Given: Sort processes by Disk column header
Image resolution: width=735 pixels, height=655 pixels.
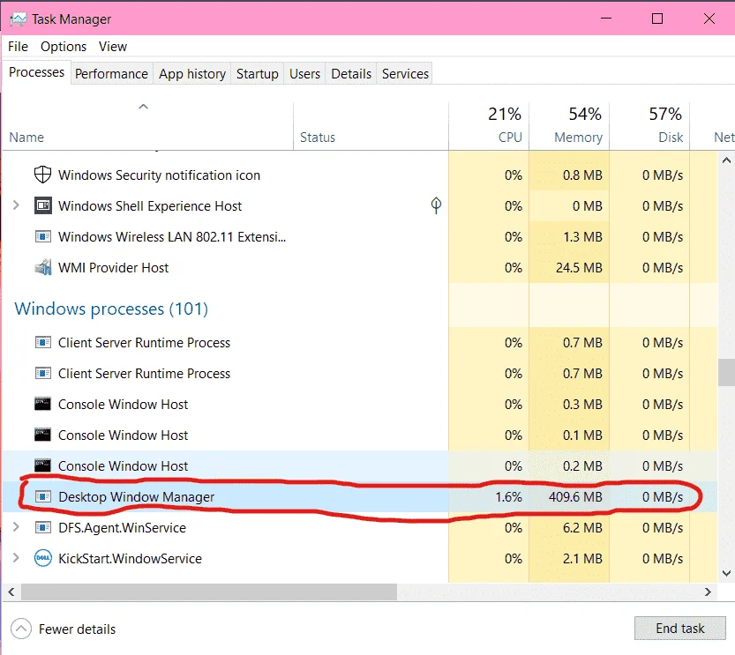Looking at the screenshot, I should (x=649, y=125).
